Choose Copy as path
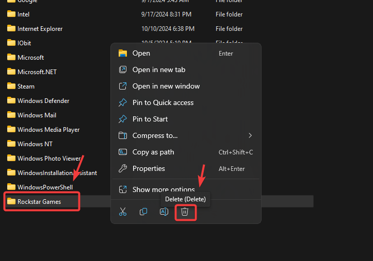Viewport: 373px width, 261px height. pyautogui.click(x=153, y=152)
